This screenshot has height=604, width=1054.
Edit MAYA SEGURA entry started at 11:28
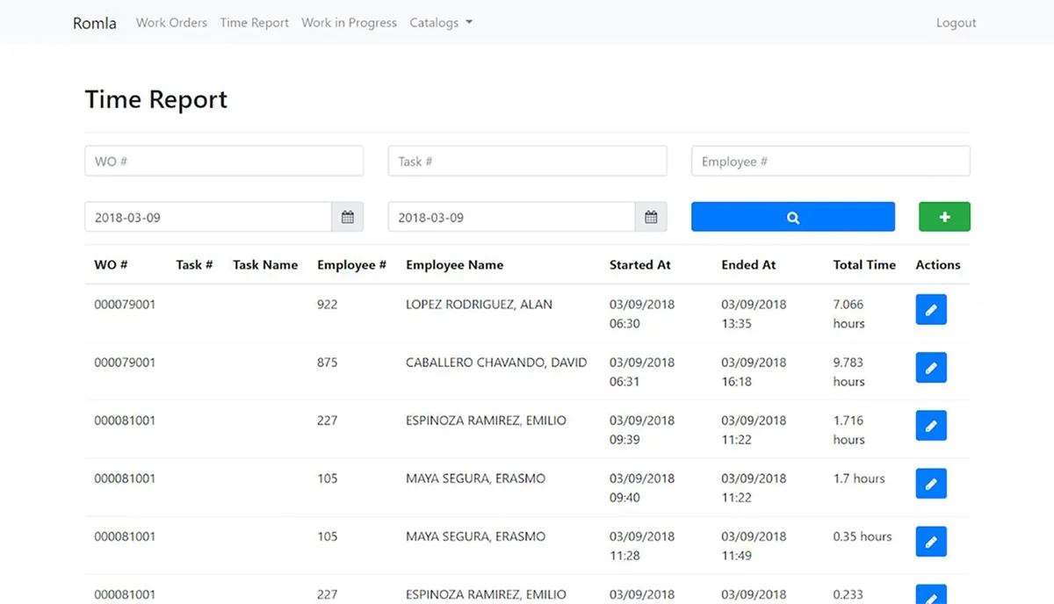(931, 542)
